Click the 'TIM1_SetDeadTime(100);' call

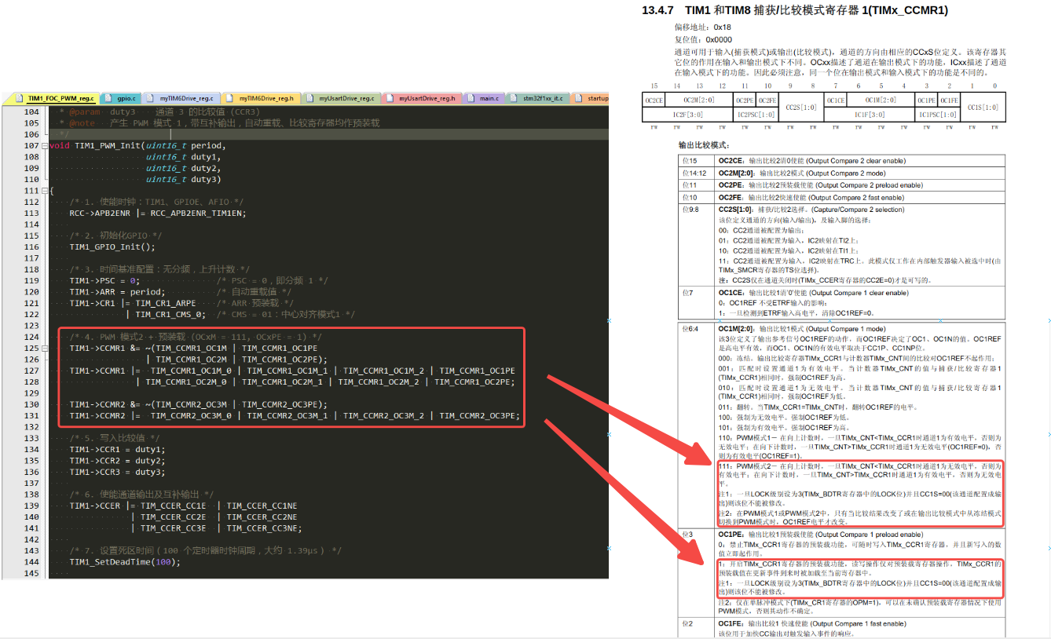coord(125,562)
